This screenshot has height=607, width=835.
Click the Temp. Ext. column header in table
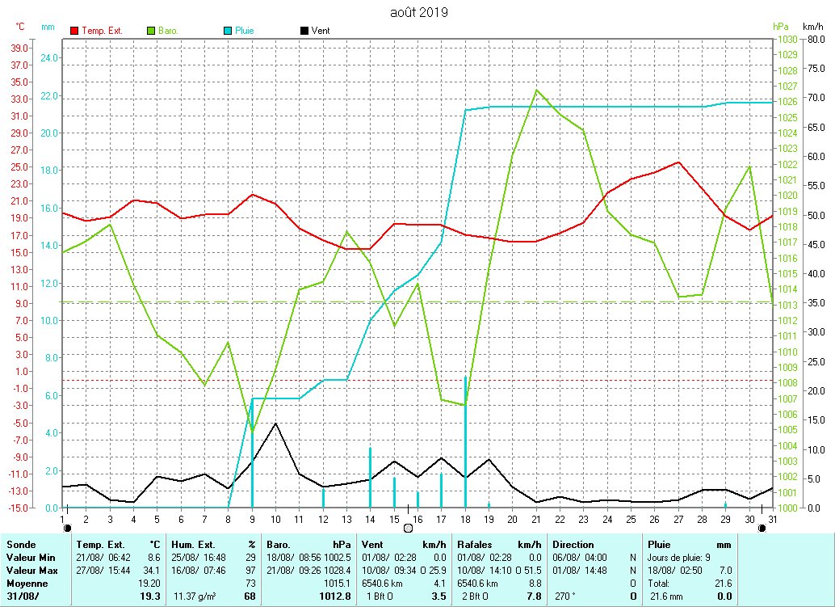(x=100, y=545)
